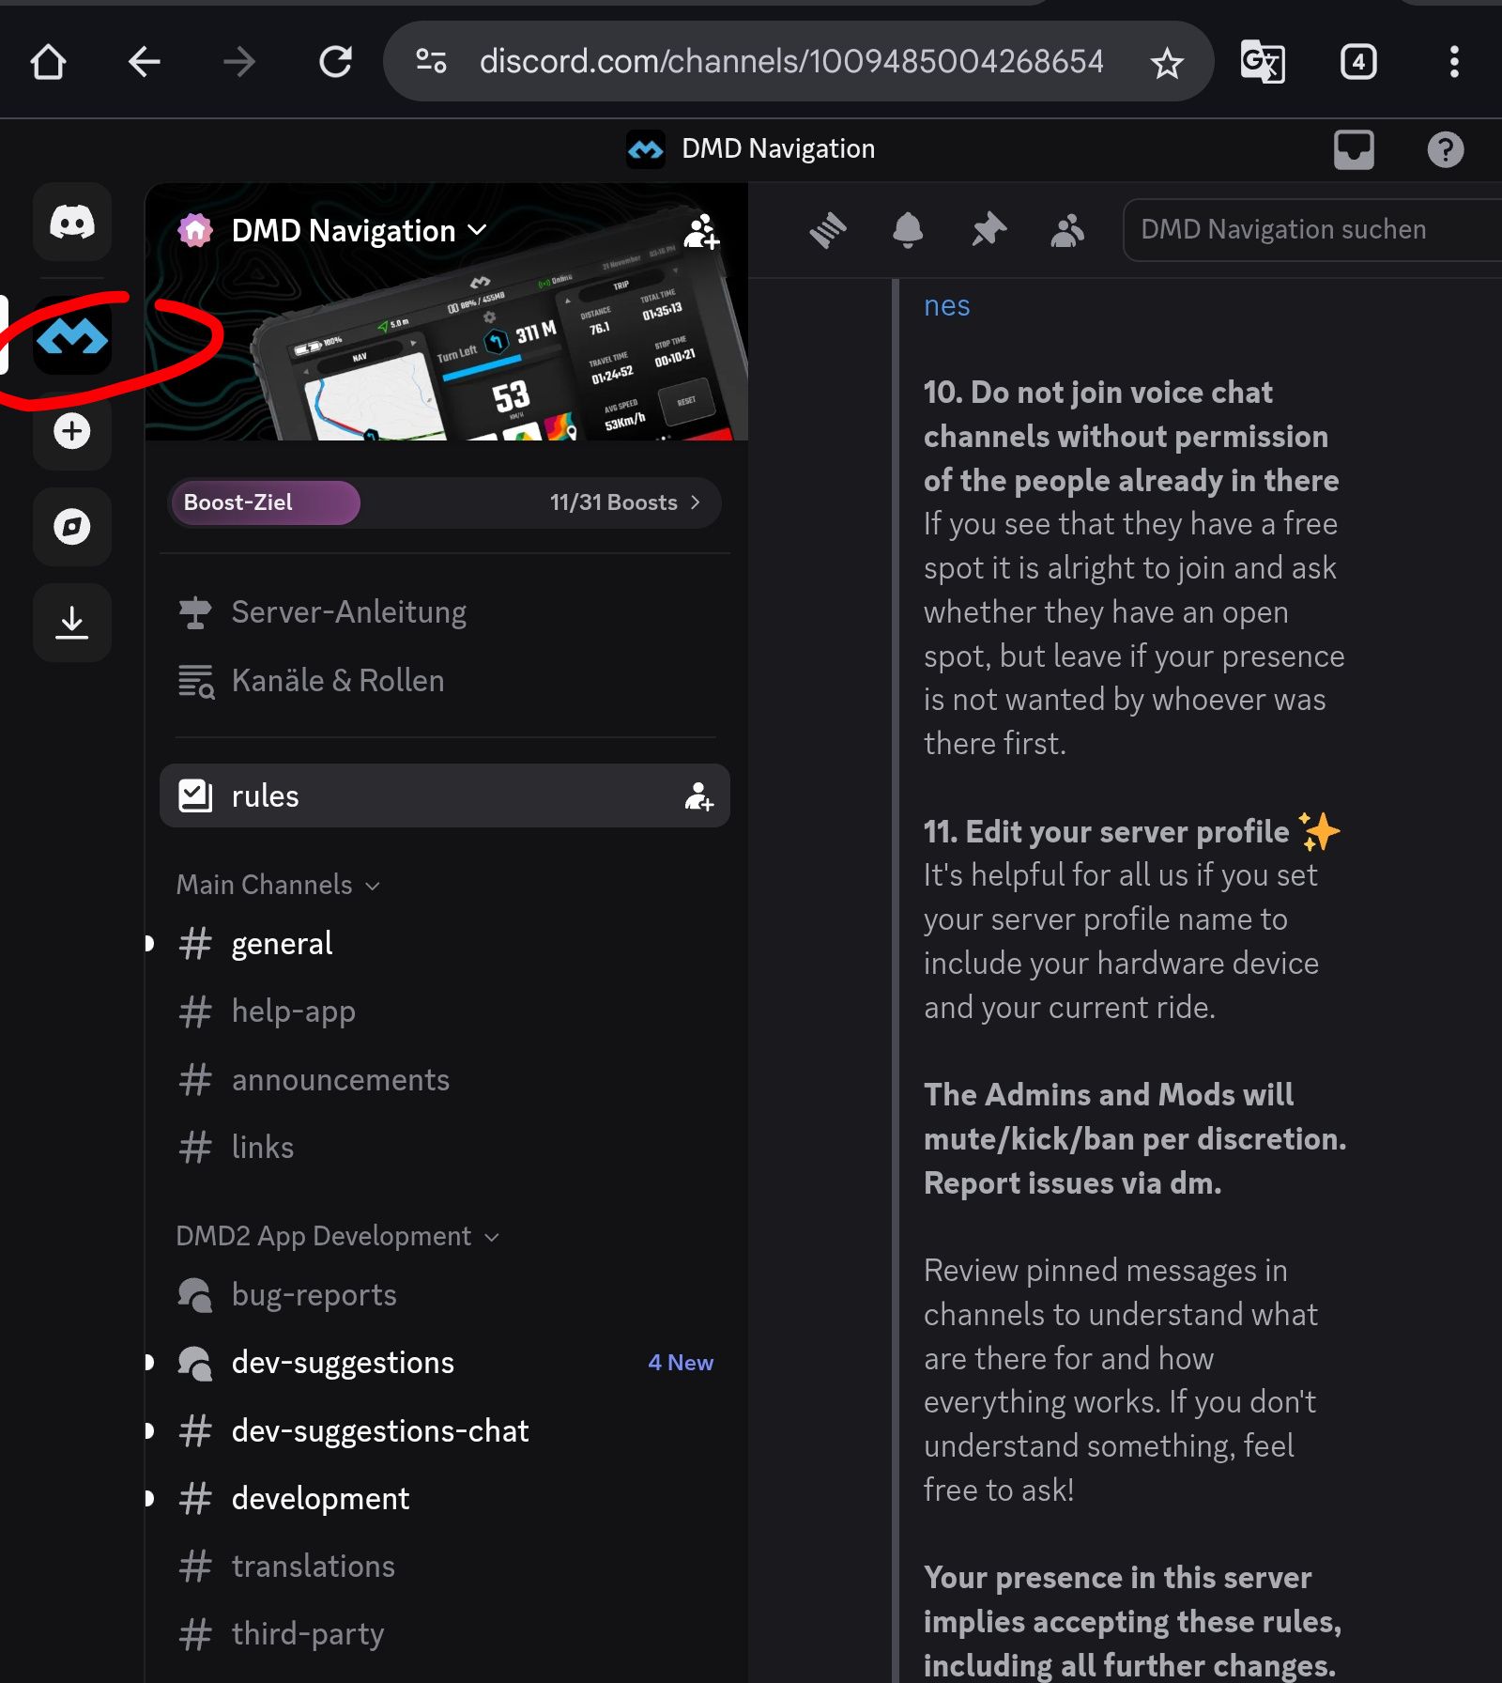The height and width of the screenshot is (1683, 1502).
Task: Collapse the DMD2 App Development category
Action: pyautogui.click(x=337, y=1236)
